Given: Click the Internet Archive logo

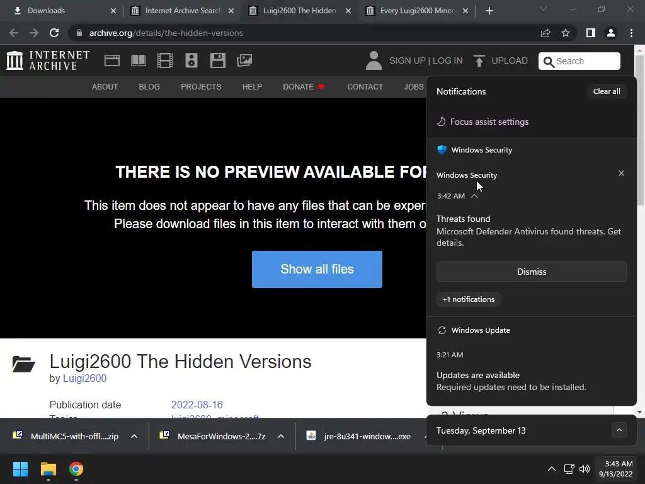Looking at the screenshot, I should pyautogui.click(x=48, y=60).
